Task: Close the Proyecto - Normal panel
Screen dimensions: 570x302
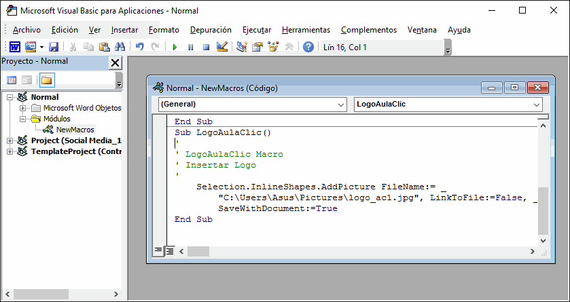Action: 115,63
